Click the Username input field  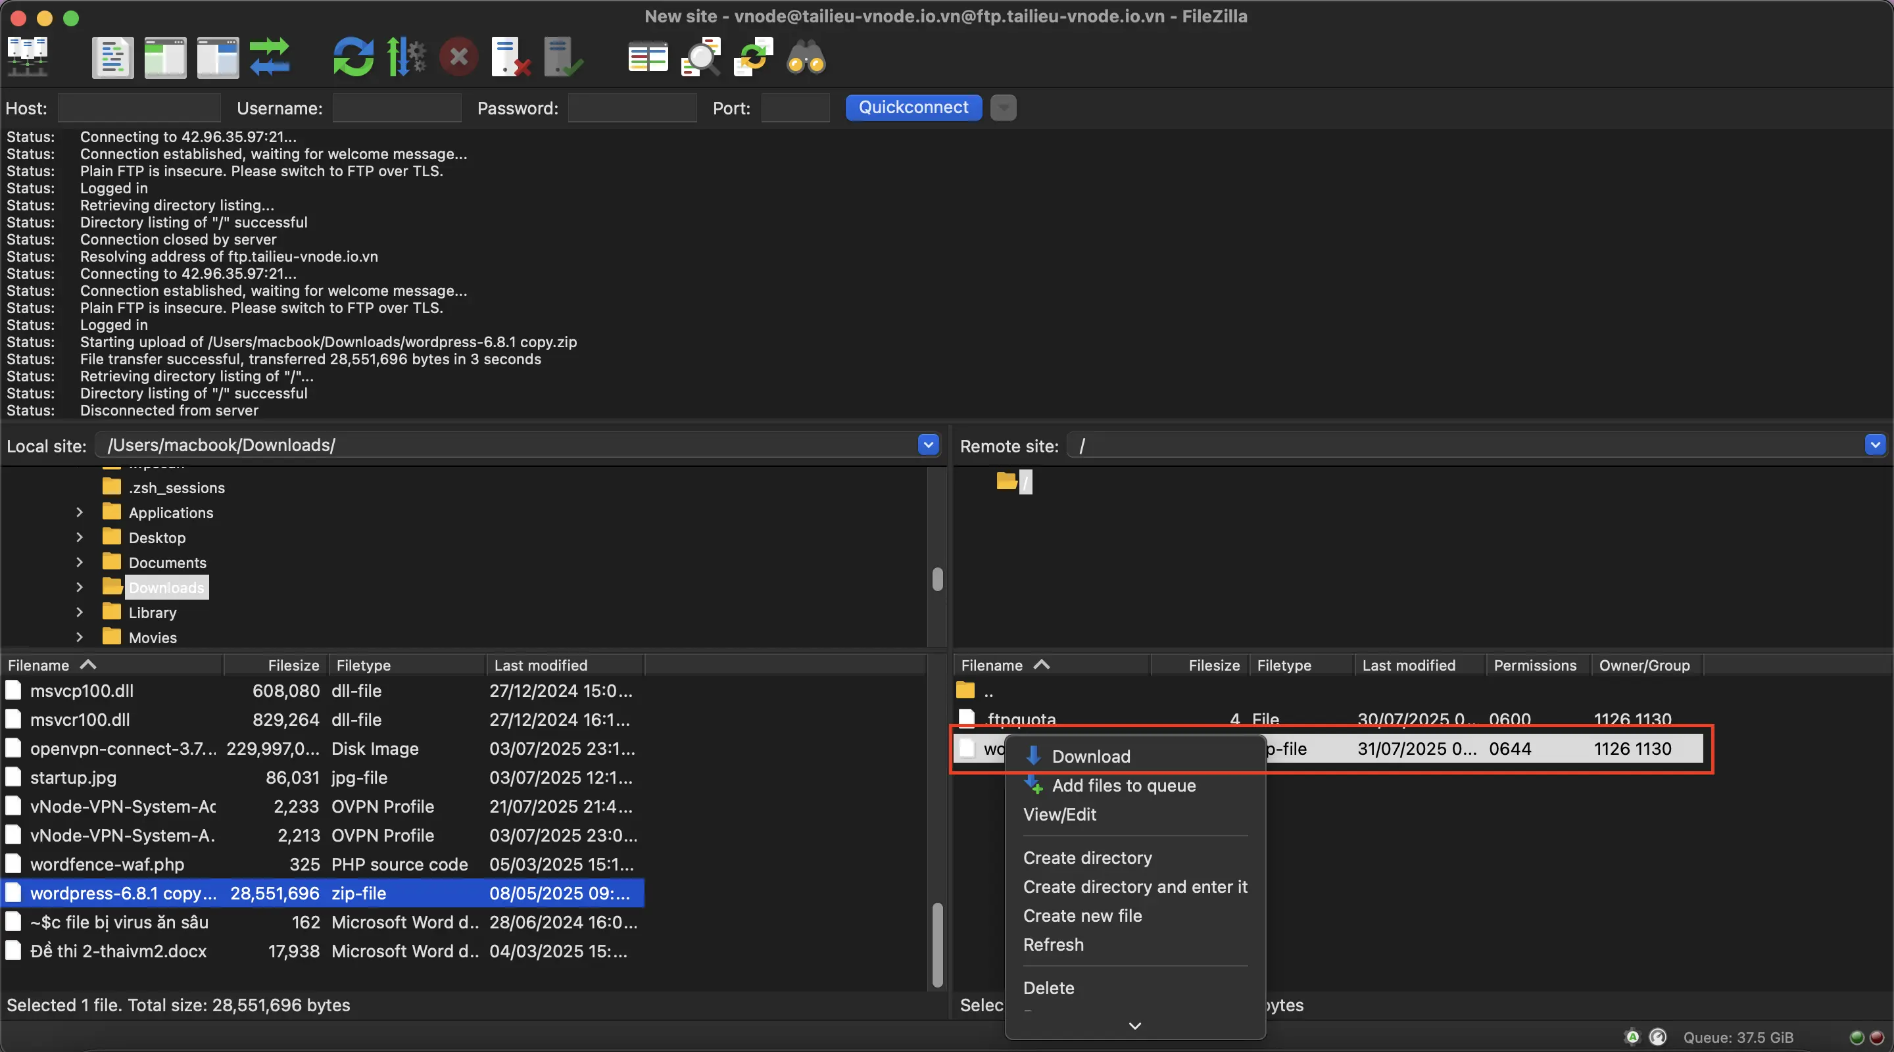pyautogui.click(x=397, y=108)
